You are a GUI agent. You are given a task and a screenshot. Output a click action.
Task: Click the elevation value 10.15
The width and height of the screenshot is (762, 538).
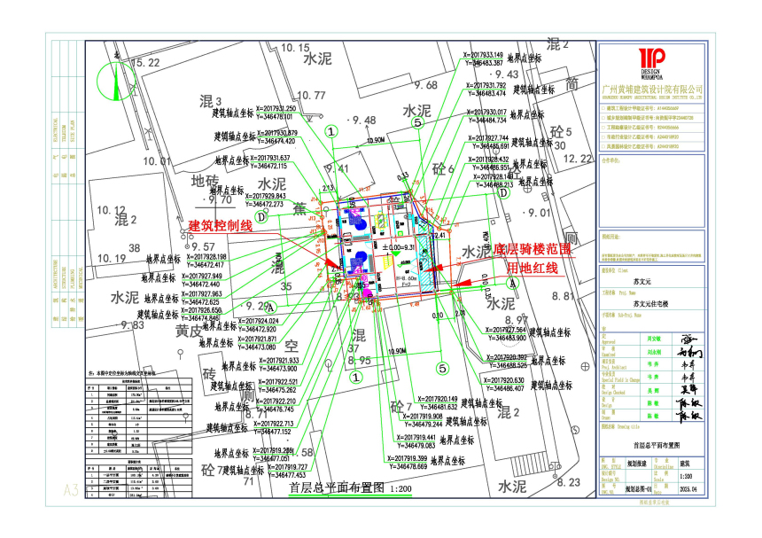pos(295,48)
